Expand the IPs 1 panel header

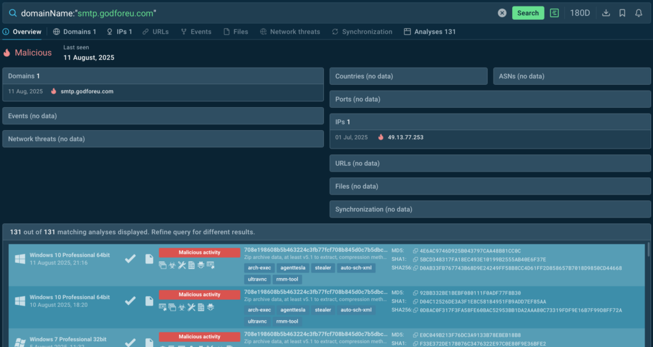490,122
